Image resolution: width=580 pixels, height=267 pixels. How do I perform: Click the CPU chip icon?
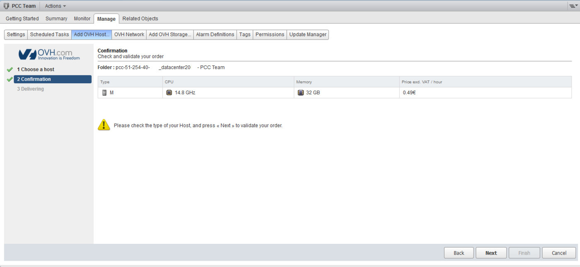[x=169, y=93]
